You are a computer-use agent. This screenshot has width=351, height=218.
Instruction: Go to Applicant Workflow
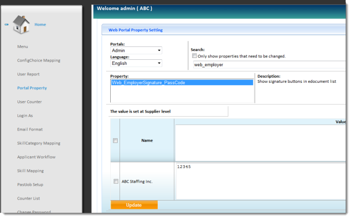point(36,157)
